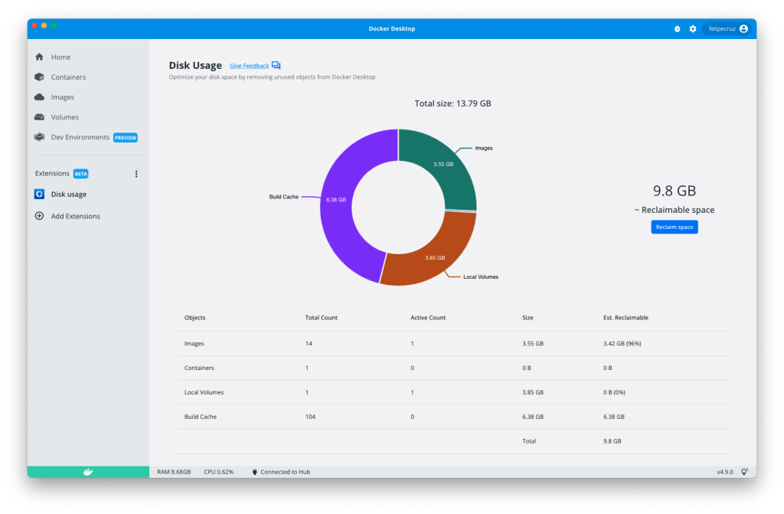784x514 pixels.
Task: Select the Disk usage extension icon
Action: [40, 195]
